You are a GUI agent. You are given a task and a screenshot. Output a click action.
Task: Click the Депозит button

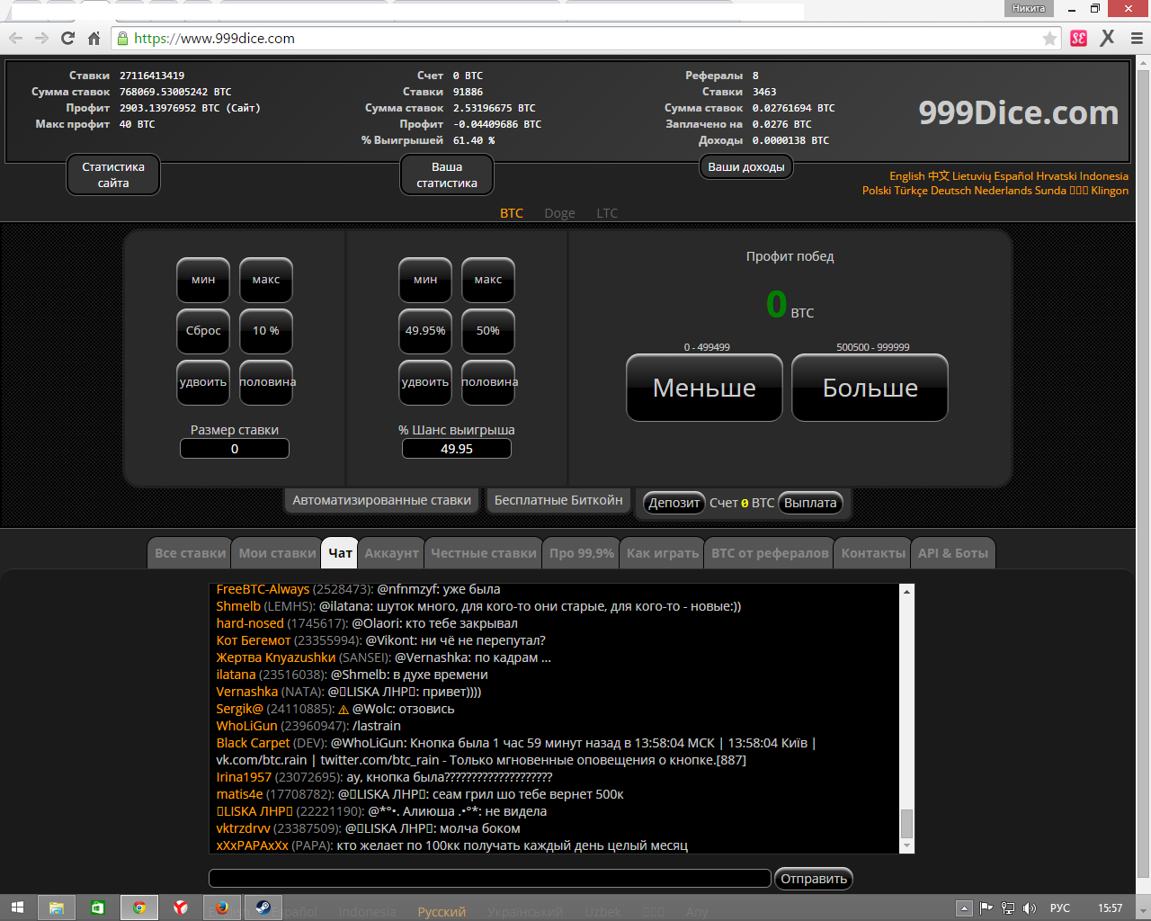tap(674, 503)
